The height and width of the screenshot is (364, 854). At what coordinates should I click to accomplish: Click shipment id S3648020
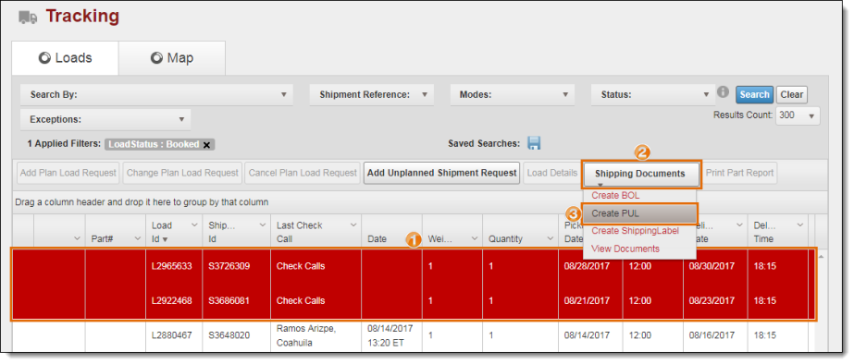coord(229,335)
